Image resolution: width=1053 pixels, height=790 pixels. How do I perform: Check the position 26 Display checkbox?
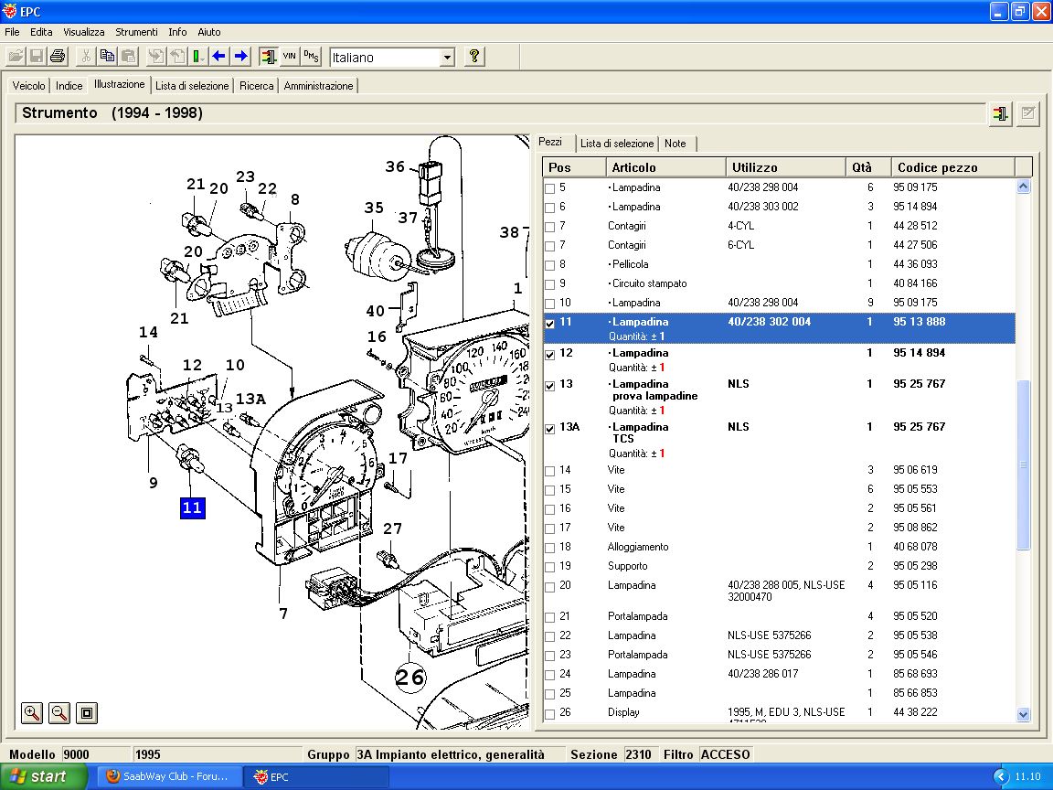pos(550,714)
